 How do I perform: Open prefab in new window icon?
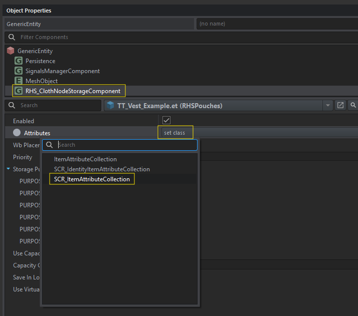coord(340,105)
